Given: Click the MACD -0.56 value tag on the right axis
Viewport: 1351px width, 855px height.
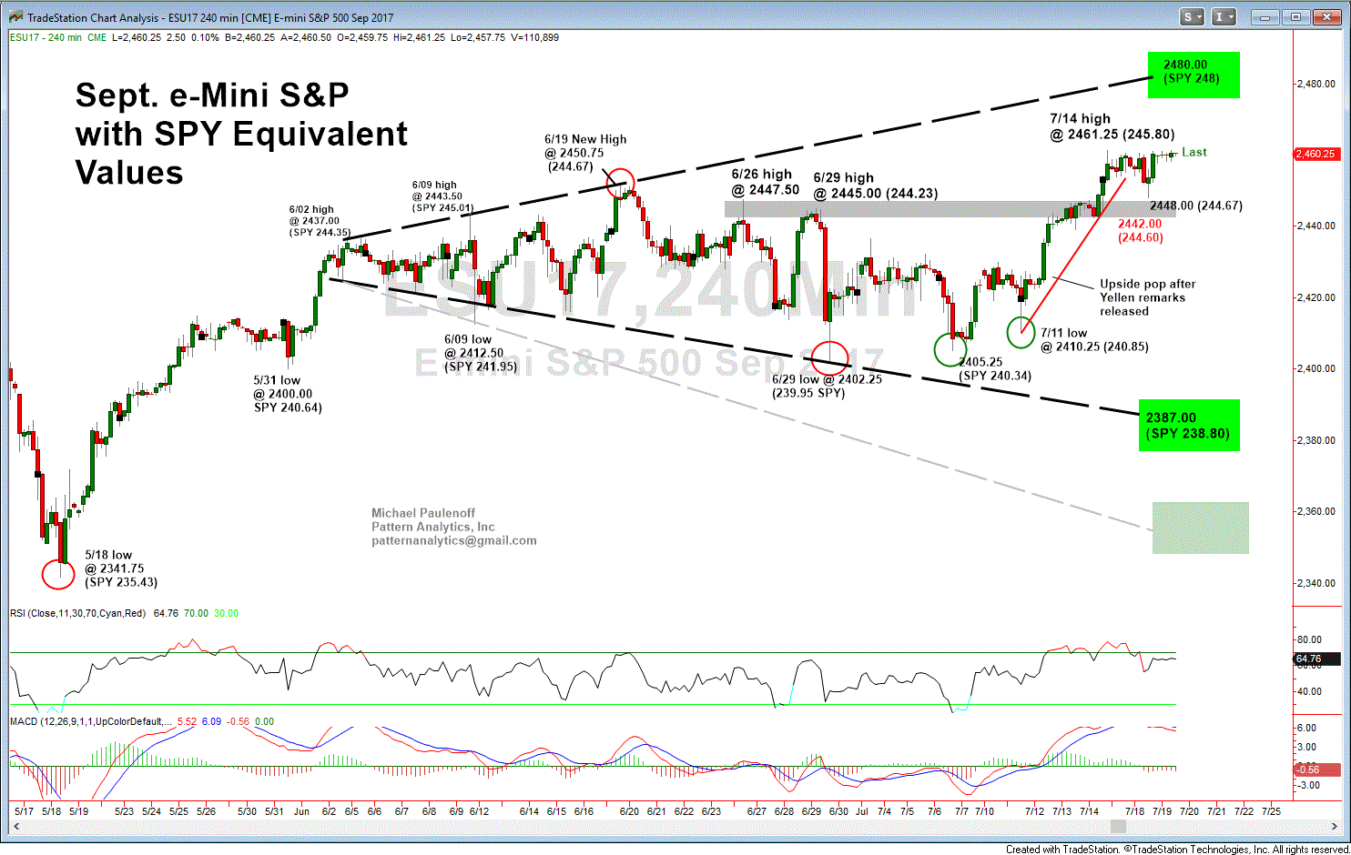Looking at the screenshot, I should (1317, 769).
